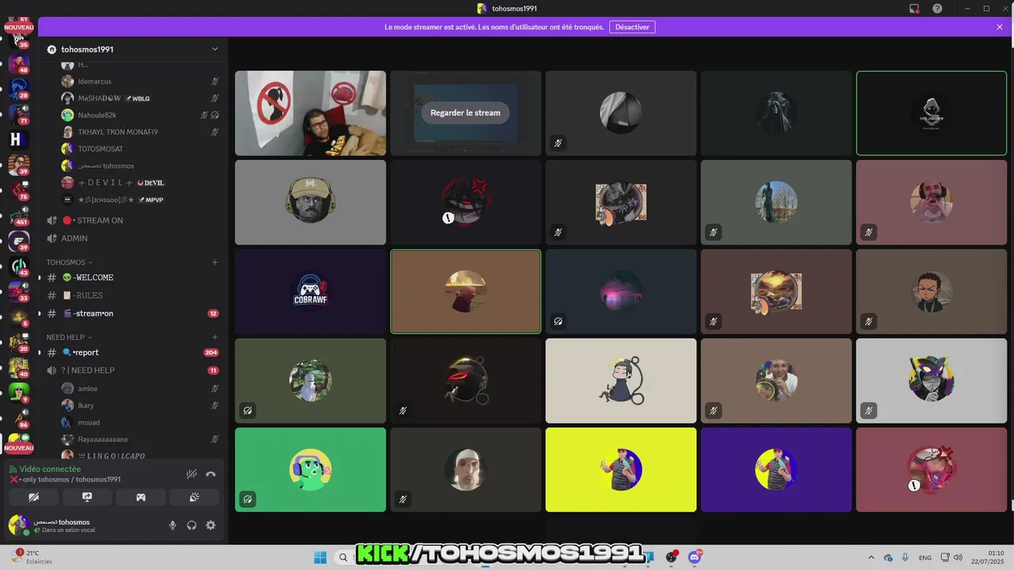The width and height of the screenshot is (1014, 570).
Task: Open the inbox icon in title bar
Action: (914, 8)
